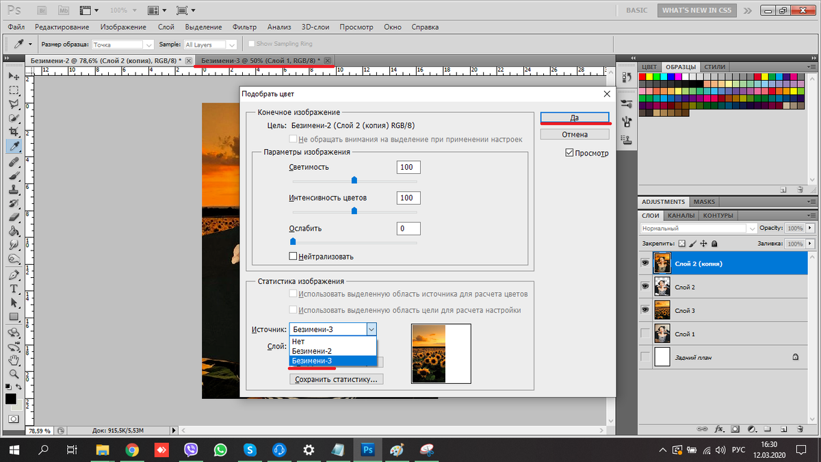Screen dimensions: 821x462
Task: Choose Безимени-2 in source list
Action: tap(333, 350)
